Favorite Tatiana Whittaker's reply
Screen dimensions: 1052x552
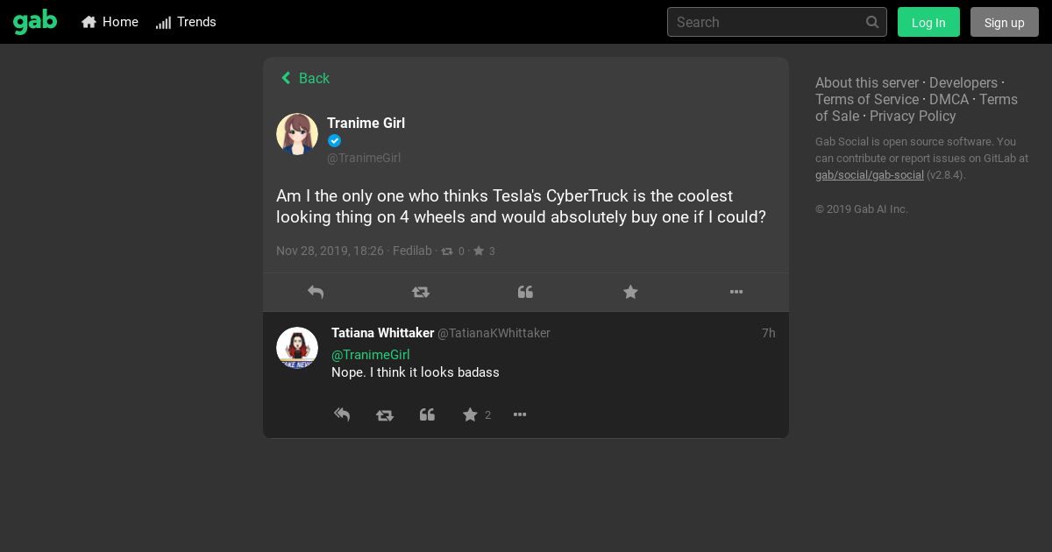470,415
